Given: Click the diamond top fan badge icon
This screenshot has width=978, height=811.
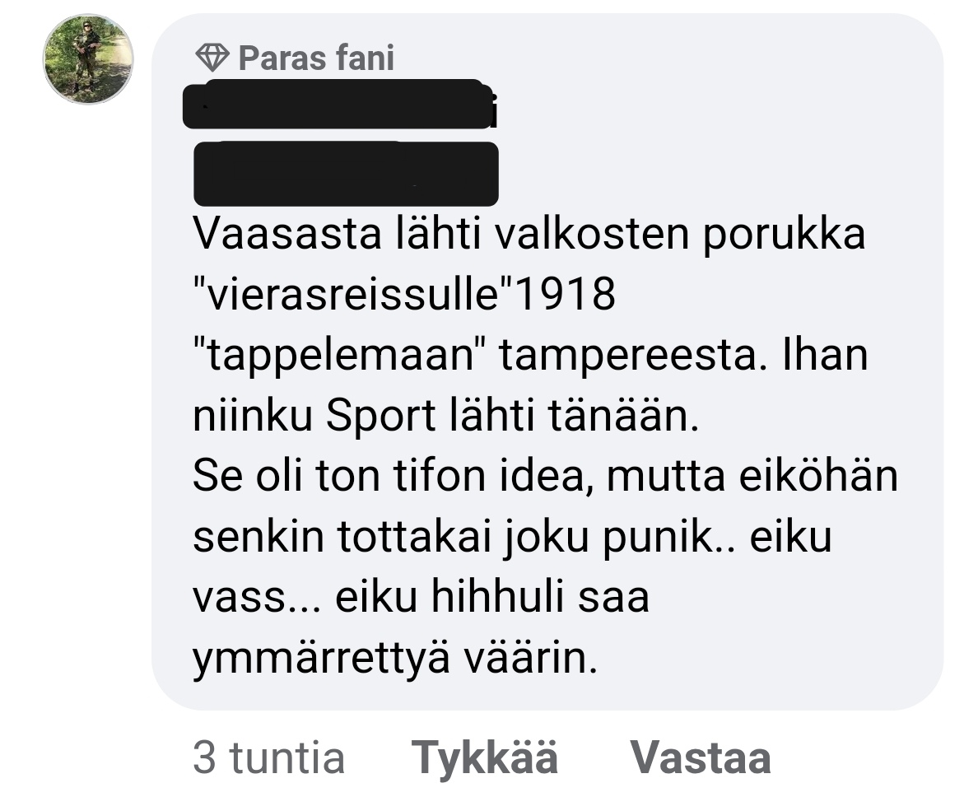Looking at the screenshot, I should pyautogui.click(x=212, y=58).
